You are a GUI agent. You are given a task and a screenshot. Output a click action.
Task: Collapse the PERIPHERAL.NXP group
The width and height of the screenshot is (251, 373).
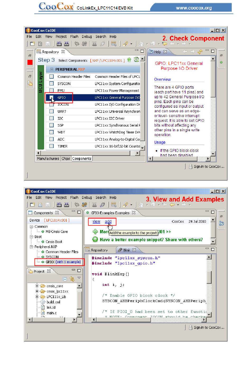pos(52,69)
